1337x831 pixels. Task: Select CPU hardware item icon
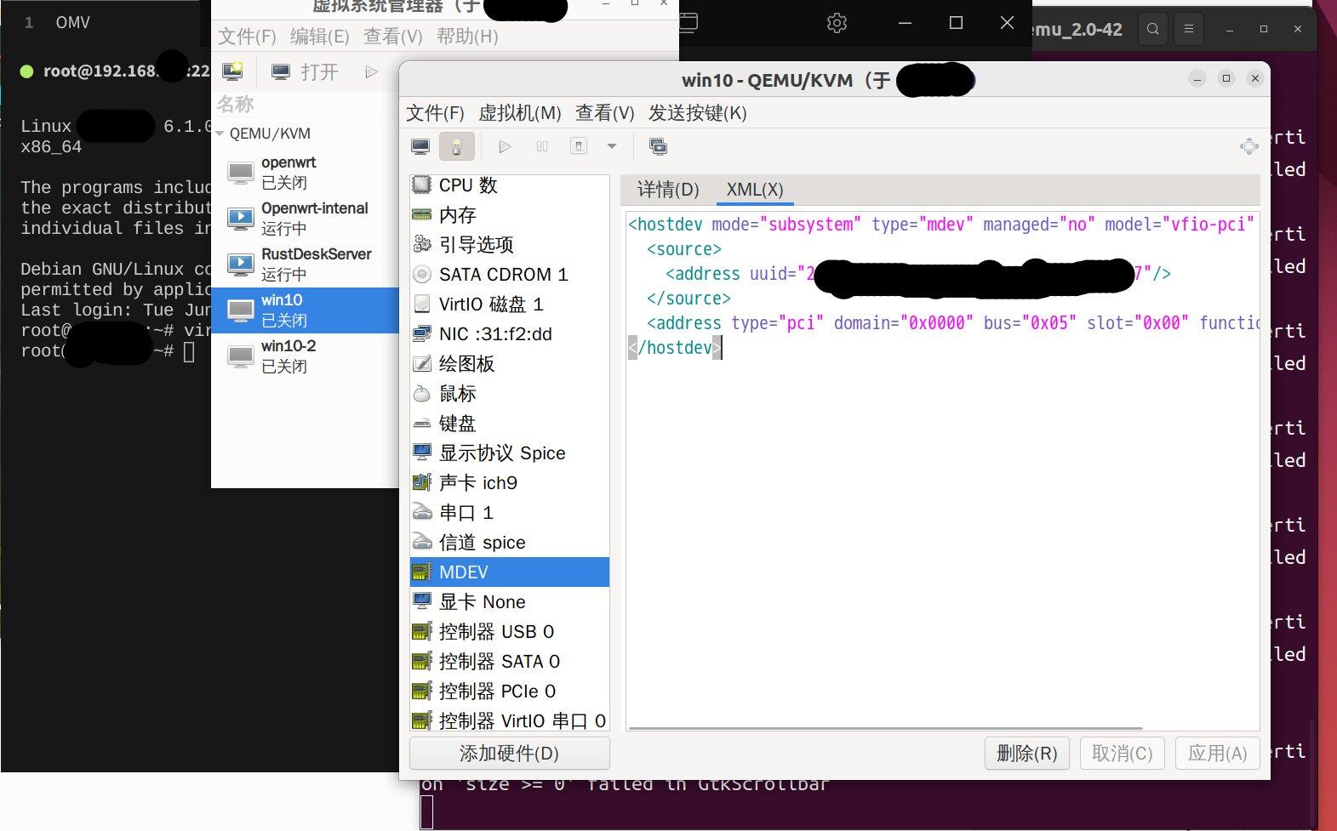click(x=421, y=185)
